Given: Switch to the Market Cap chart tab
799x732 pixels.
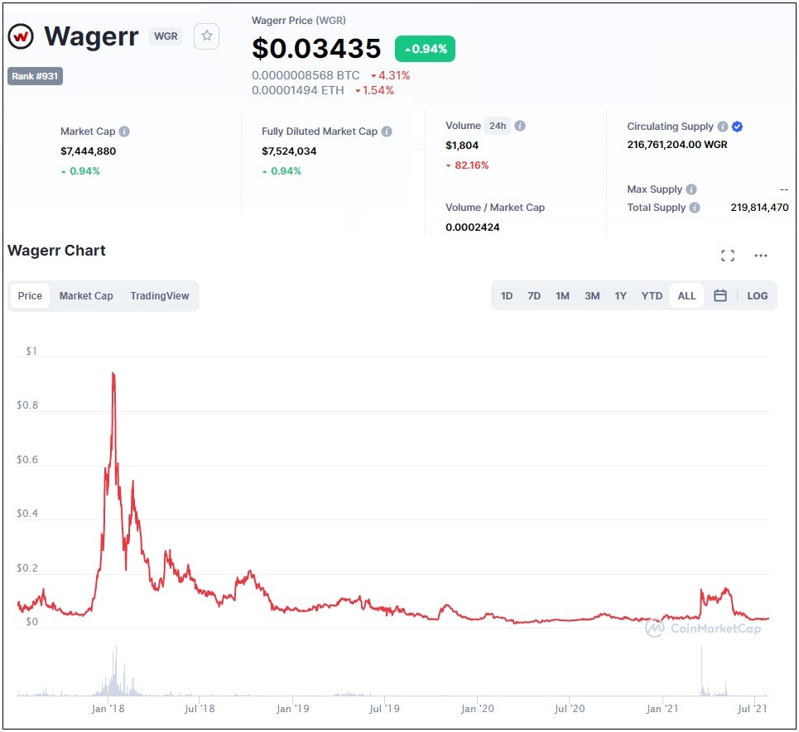Looking at the screenshot, I should 86,296.
